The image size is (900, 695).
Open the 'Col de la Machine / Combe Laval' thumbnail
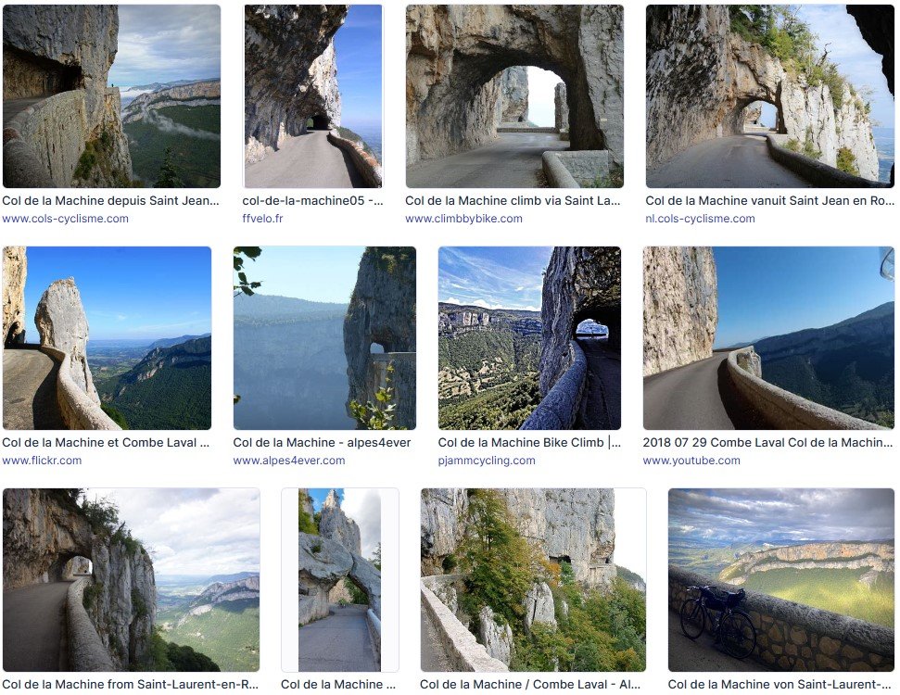533,580
